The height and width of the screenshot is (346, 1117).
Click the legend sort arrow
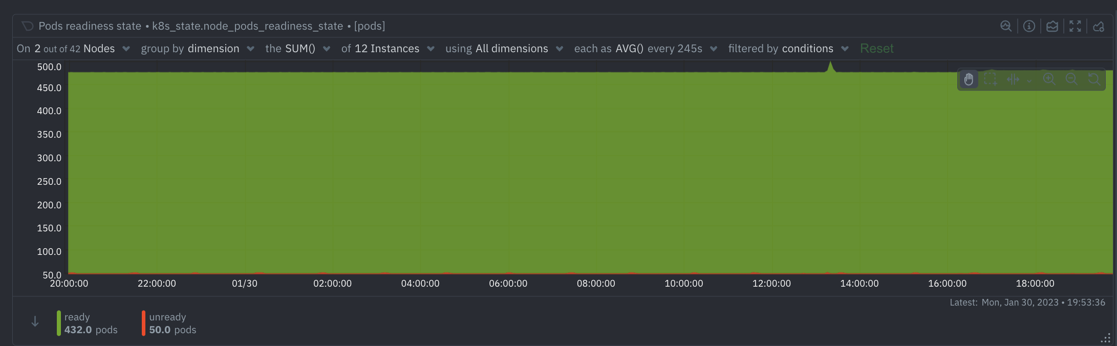[x=35, y=322]
